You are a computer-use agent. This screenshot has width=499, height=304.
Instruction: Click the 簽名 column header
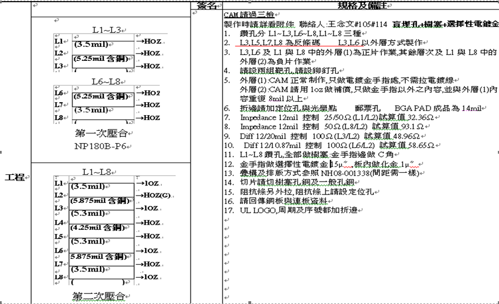[x=206, y=6]
